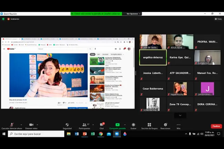Open the Más options menu
Screen dimensions: 224x149
[x=179, y=125]
